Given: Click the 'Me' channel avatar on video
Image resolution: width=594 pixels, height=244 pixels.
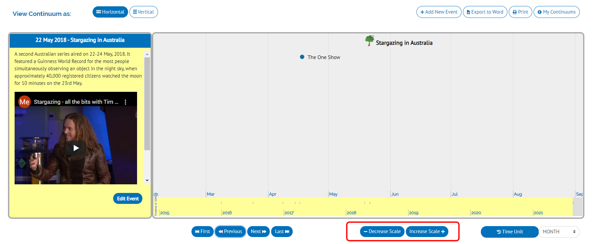Looking at the screenshot, I should 24,102.
